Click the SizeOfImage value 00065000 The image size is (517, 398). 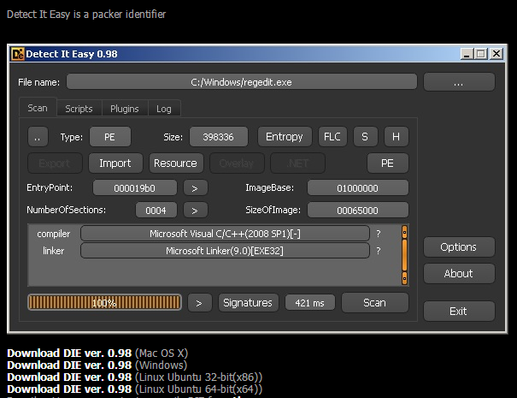[358, 211]
